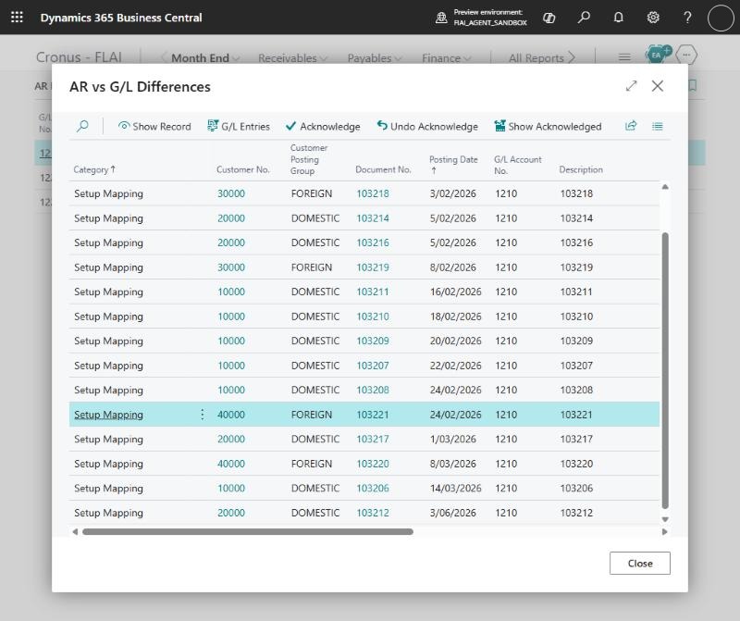The width and height of the screenshot is (740, 621).
Task: Close the AR vs G/L Differences dialog
Action: coord(658,86)
